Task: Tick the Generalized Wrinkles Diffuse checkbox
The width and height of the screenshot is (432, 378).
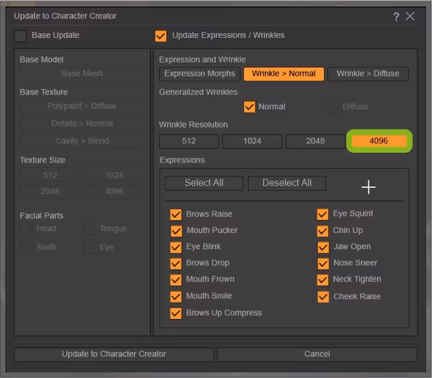Action: click(x=333, y=107)
